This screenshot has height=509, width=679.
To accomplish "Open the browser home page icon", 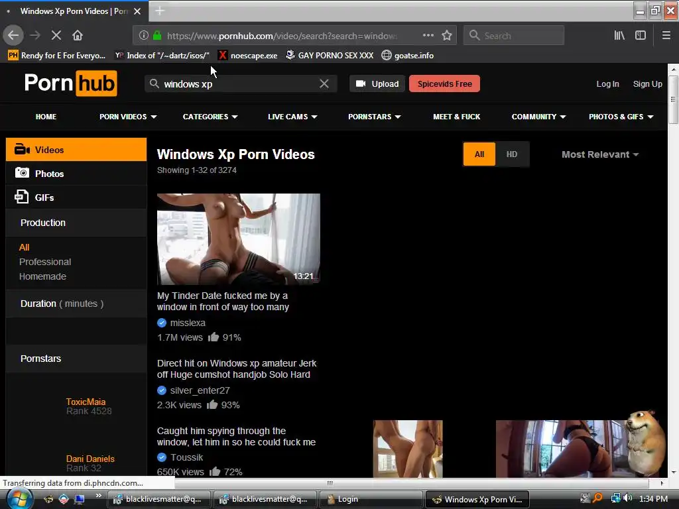I will tap(78, 35).
